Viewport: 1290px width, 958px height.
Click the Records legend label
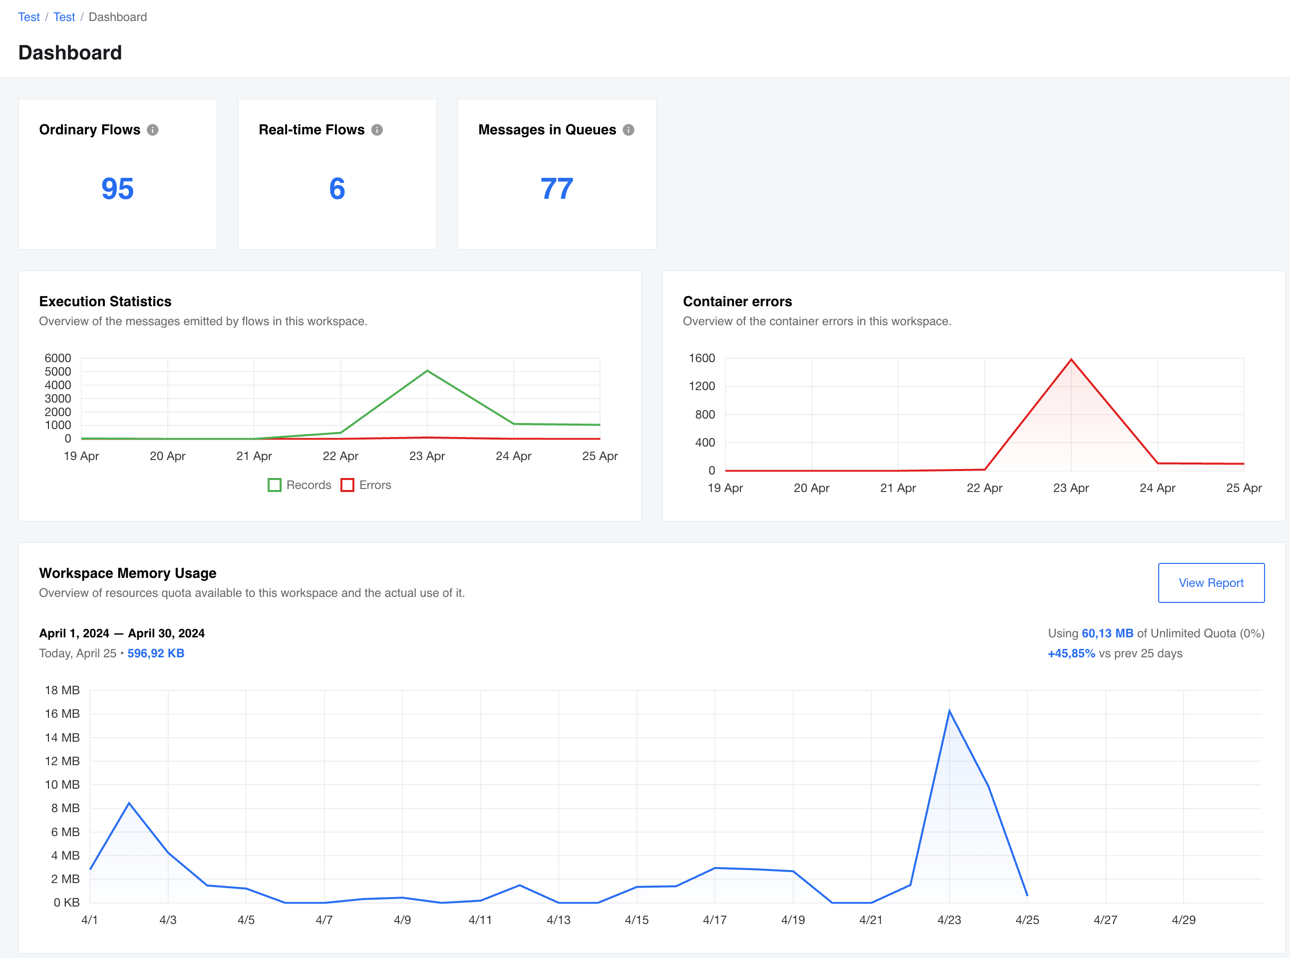(x=309, y=485)
